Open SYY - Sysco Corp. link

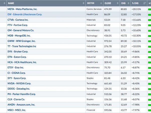[17, 78]
